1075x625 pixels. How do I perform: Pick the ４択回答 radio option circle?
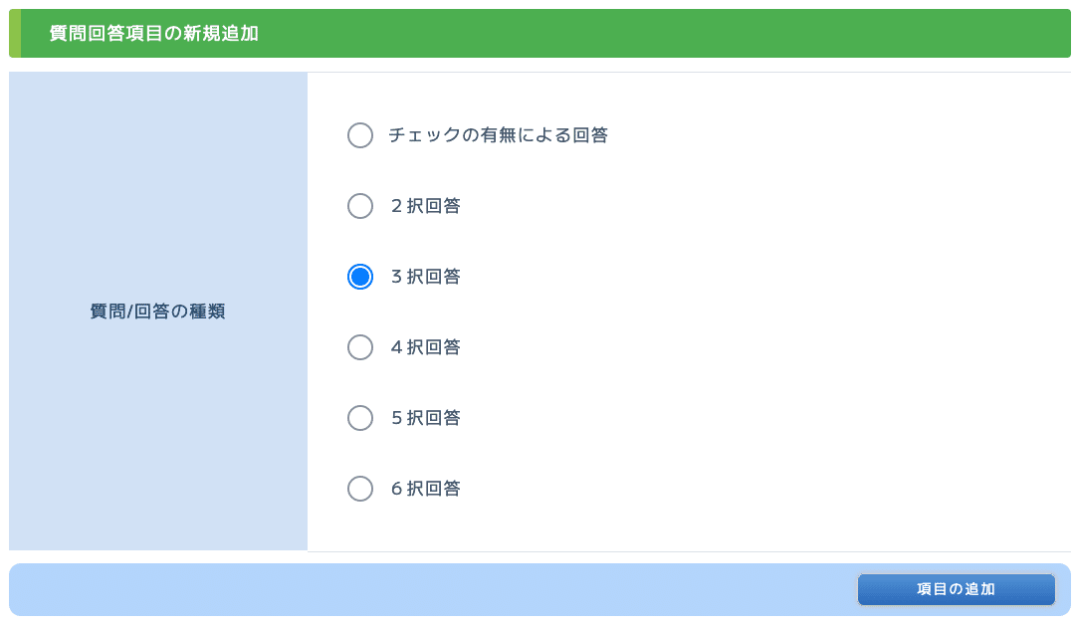pyautogui.click(x=360, y=346)
